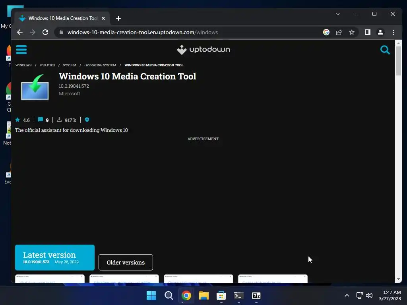This screenshot has height=305, width=407.
Task: Open the Chrome profile menu
Action: [380, 32]
